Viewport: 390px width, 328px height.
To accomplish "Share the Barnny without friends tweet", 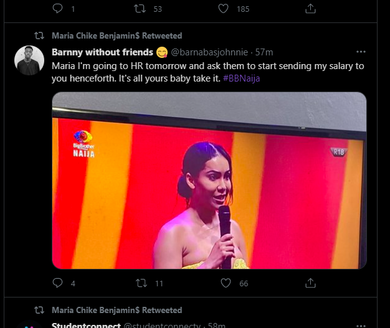I will (310, 283).
